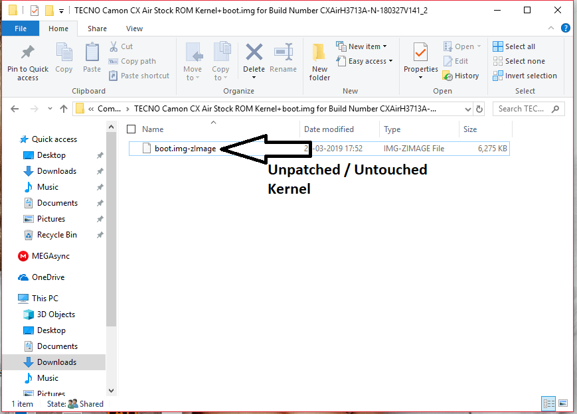577x414 pixels.
Task: Switch to large icons view
Action: [563, 403]
